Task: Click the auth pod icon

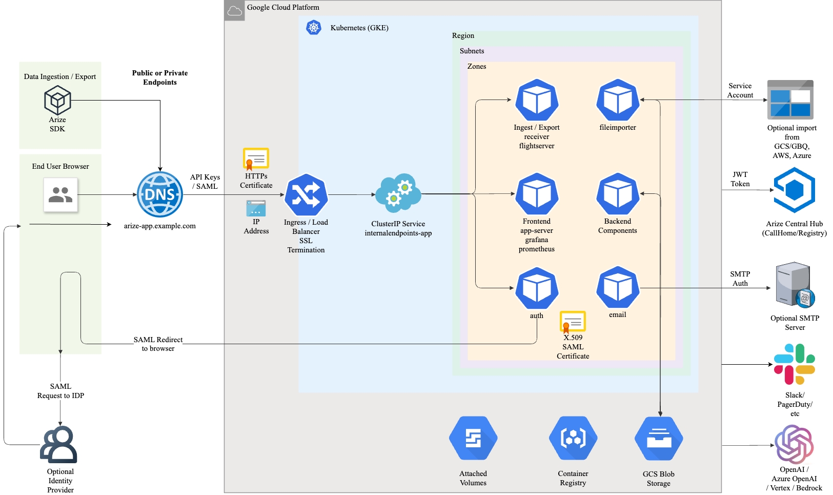Action: [x=537, y=288]
